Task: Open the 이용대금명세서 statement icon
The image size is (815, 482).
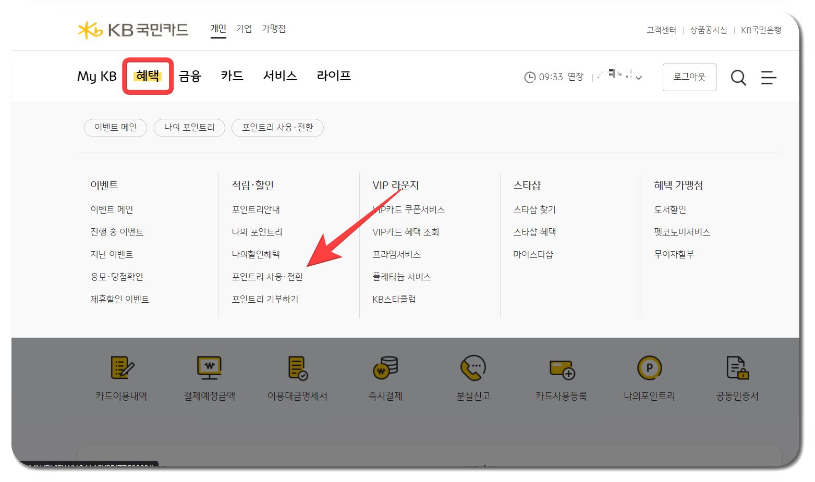Action: (x=297, y=378)
